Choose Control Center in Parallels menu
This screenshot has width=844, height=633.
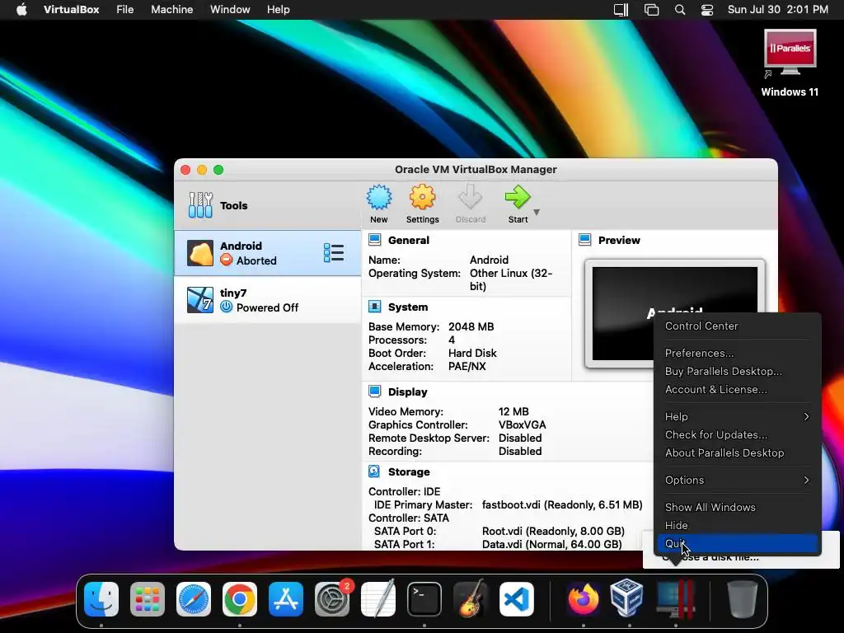pyautogui.click(x=701, y=326)
